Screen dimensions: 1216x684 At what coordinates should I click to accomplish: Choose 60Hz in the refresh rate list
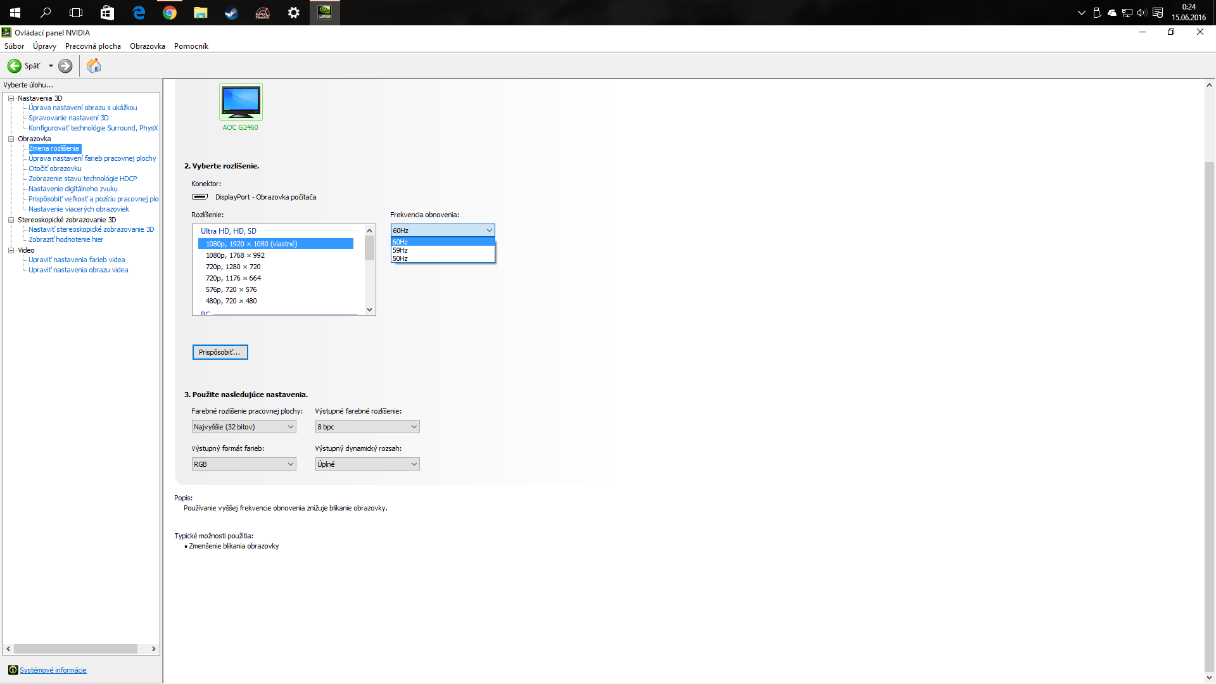click(443, 242)
